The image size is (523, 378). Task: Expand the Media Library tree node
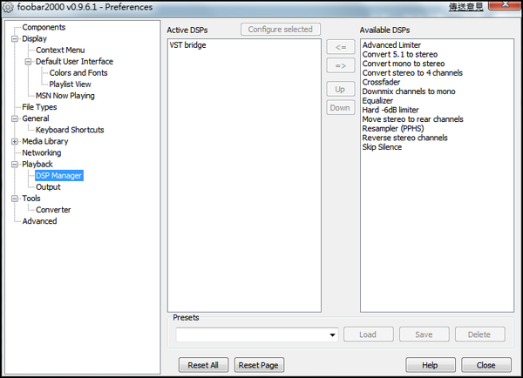pos(14,142)
